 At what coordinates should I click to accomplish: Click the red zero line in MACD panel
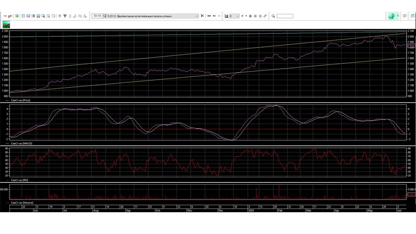point(208,129)
